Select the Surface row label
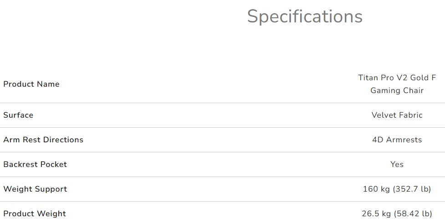Image resolution: width=445 pixels, height=224 pixels. coord(18,115)
